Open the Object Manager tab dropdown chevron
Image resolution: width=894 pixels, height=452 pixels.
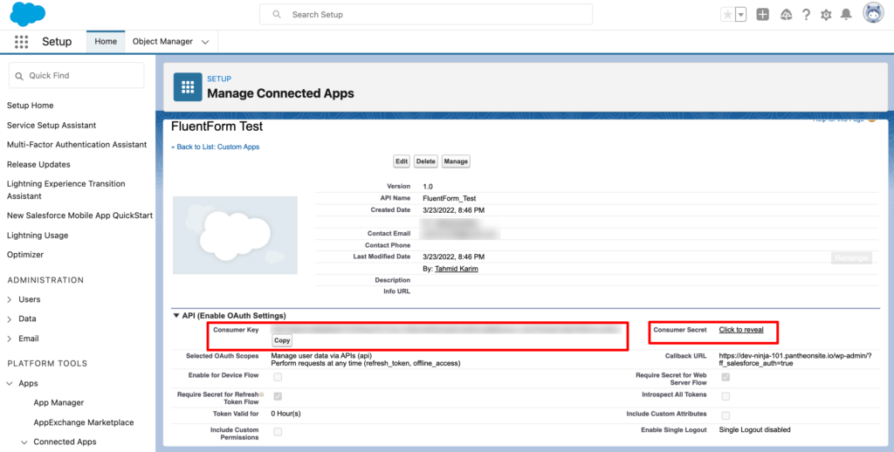205,42
